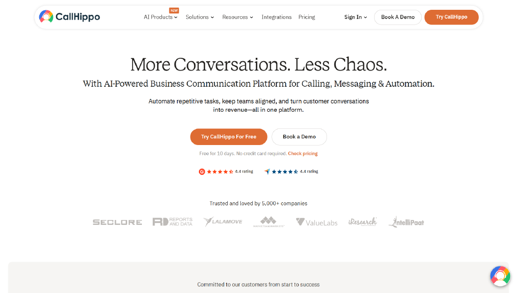Open the Pricing page from the navigation
This screenshot has width=517, height=293.
[x=306, y=17]
